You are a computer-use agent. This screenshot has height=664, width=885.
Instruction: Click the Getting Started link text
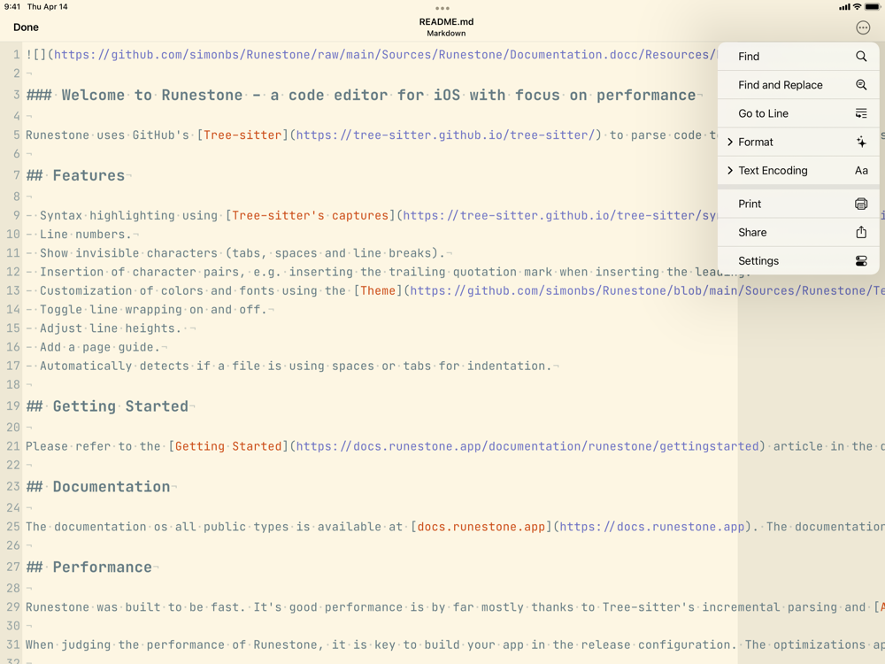(228, 446)
